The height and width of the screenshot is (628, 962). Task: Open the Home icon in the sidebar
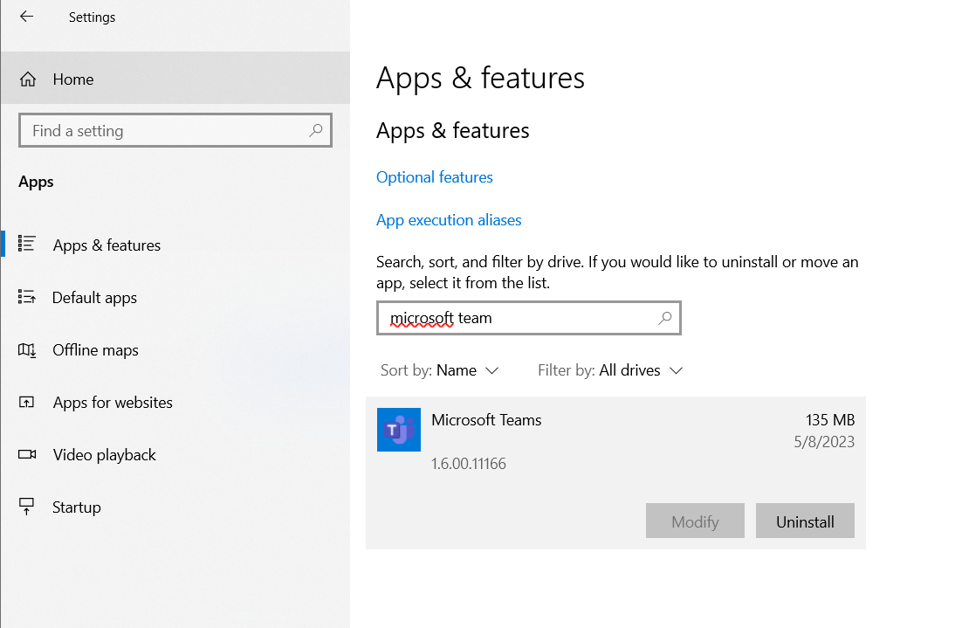pyautogui.click(x=28, y=79)
